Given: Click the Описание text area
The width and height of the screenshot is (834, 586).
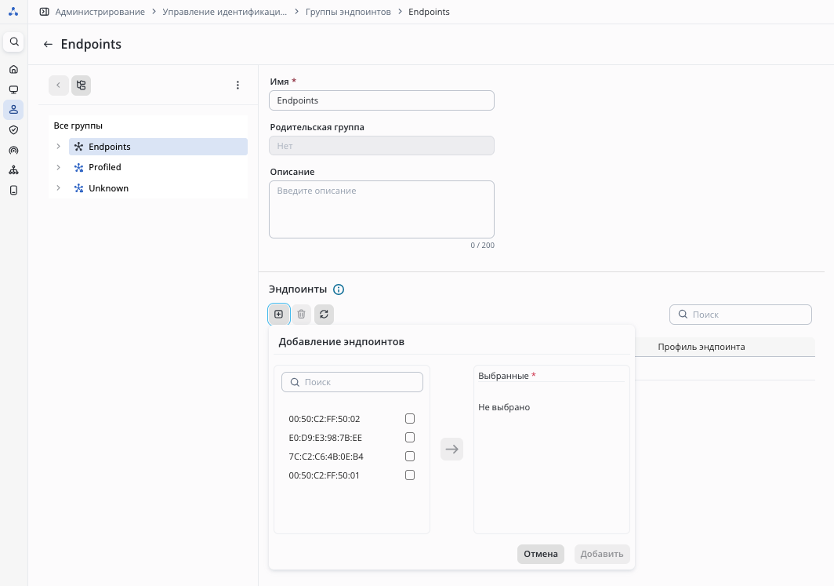Looking at the screenshot, I should point(381,209).
